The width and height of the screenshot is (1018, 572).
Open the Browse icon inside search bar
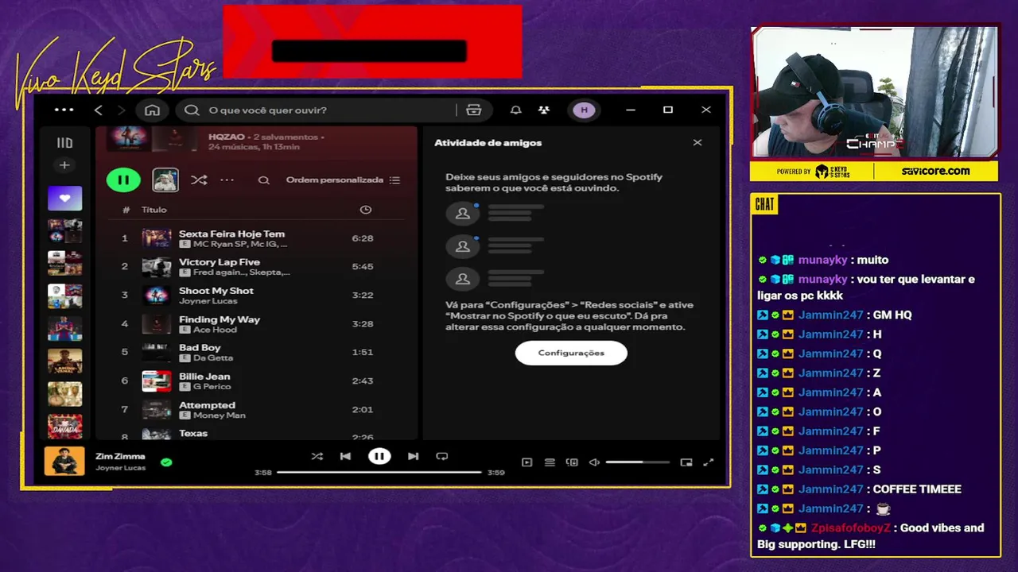[474, 110]
